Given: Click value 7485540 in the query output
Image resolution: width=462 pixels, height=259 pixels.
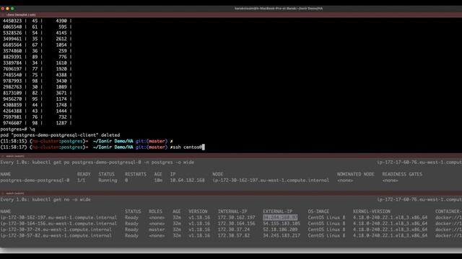Looking at the screenshot, I should [x=12, y=75].
